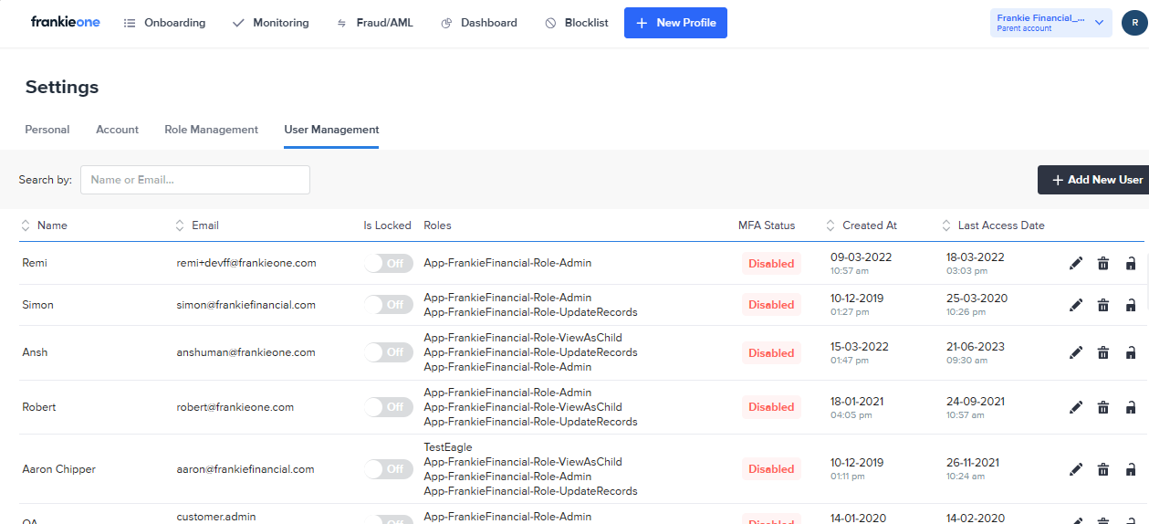The image size is (1149, 524).
Task: Open the Onboarding menu
Action: coord(164,23)
